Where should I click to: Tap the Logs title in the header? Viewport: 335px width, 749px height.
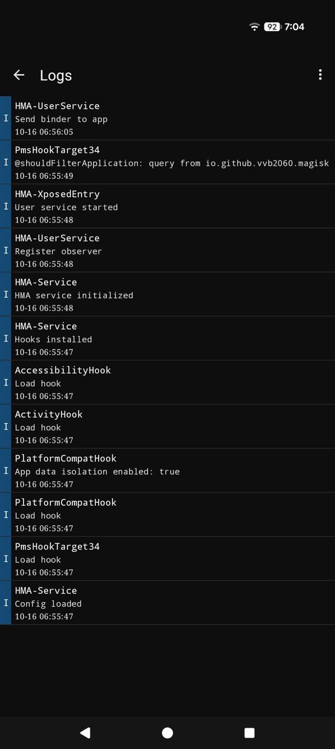(x=55, y=75)
